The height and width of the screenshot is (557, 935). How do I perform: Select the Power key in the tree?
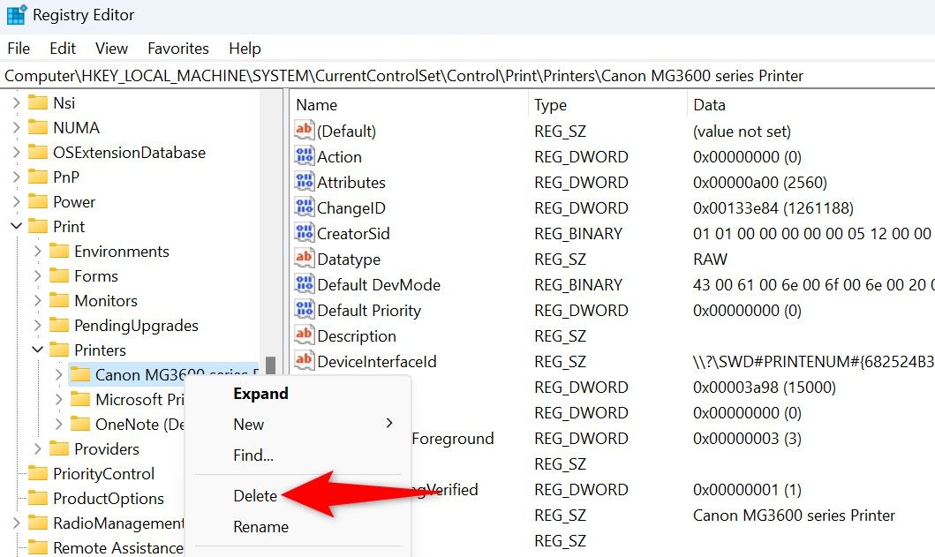74,201
